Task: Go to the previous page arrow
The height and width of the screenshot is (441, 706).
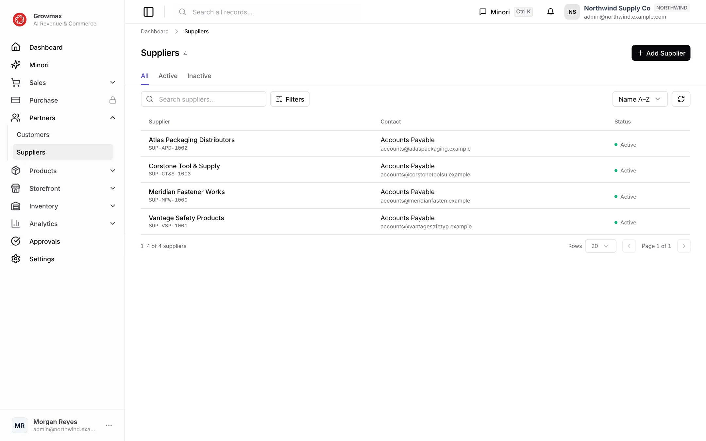Action: point(629,246)
